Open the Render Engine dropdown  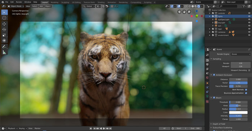click(240, 54)
